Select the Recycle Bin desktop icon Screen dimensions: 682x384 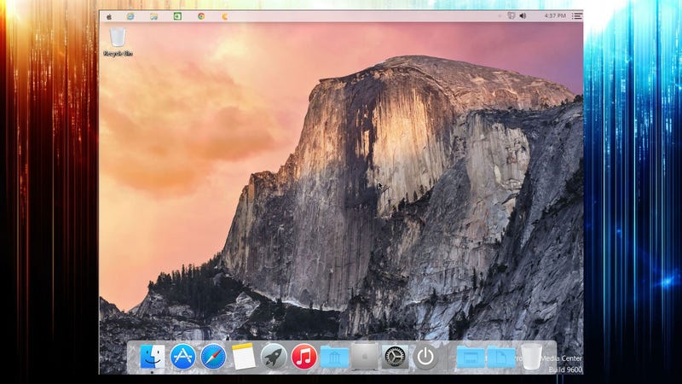118,42
